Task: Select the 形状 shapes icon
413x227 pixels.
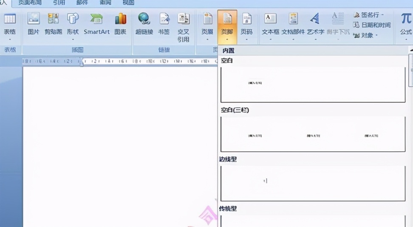Action: [x=73, y=19]
